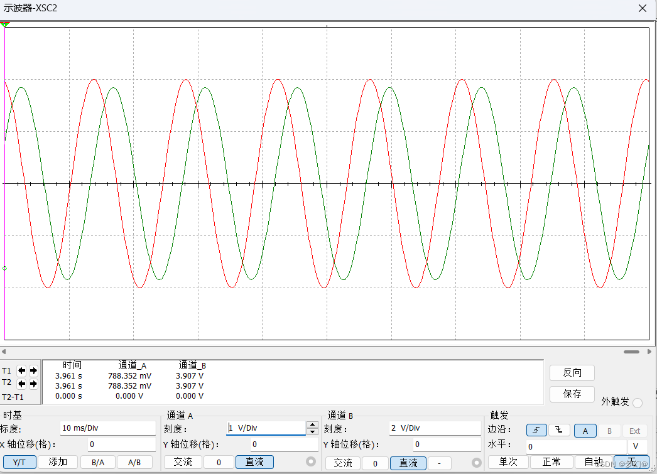Click the 保存 save button
Viewport: 657px width, 474px height.
tap(572, 394)
